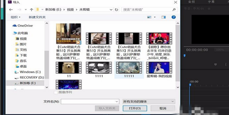Select 未剪辑 in the address breadcrumb
The image size is (229, 115).
point(84,10)
